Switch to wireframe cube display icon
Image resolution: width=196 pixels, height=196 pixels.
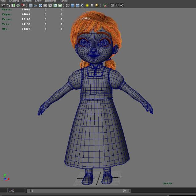pyautogui.click(x=68, y=6)
